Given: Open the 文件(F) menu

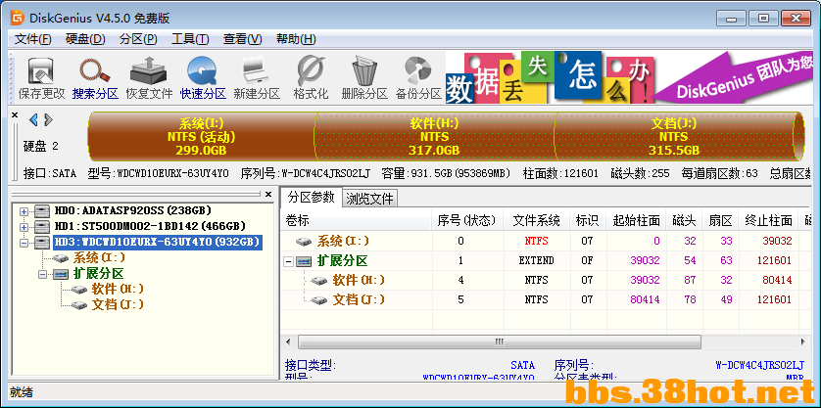Looking at the screenshot, I should coord(32,39).
